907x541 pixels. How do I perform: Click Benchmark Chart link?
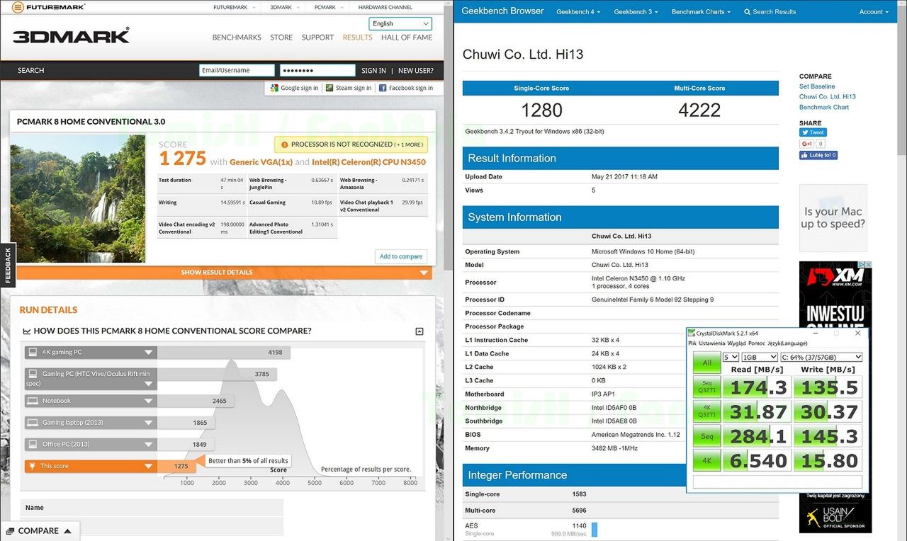(x=823, y=108)
